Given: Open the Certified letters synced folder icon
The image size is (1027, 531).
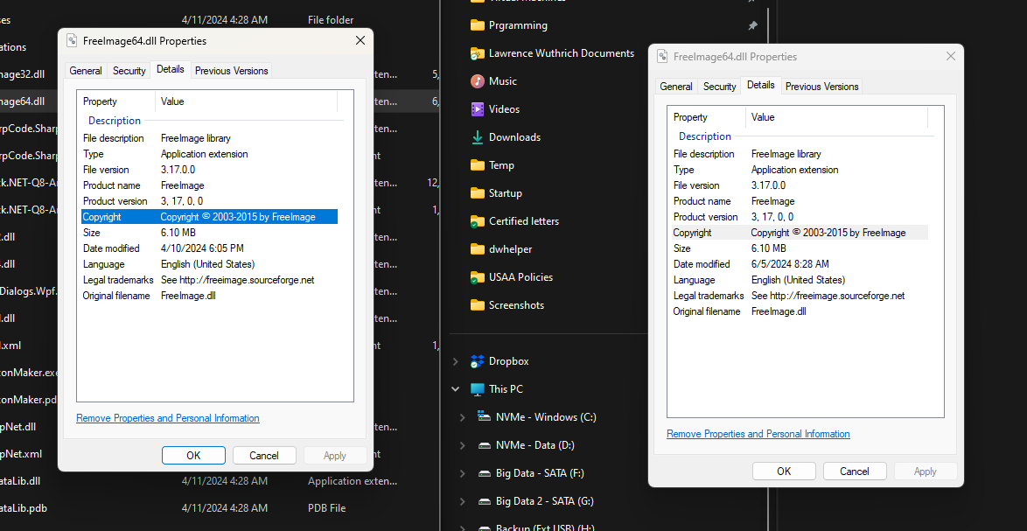Looking at the screenshot, I should click(x=477, y=221).
